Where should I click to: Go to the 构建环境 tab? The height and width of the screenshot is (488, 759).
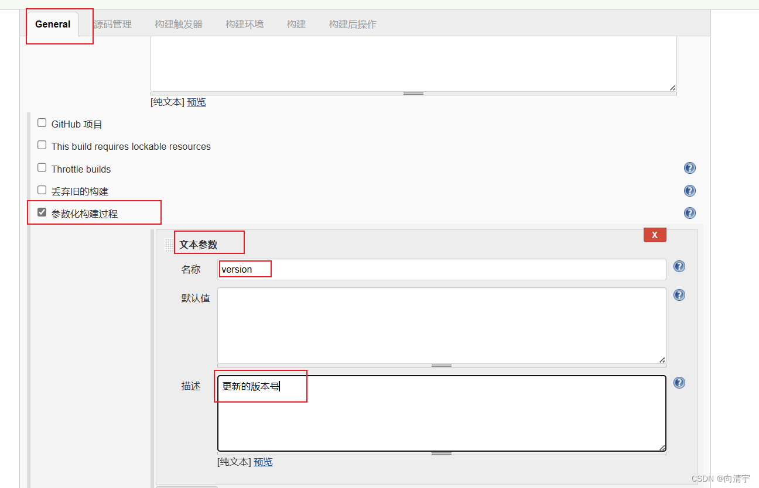coord(244,25)
